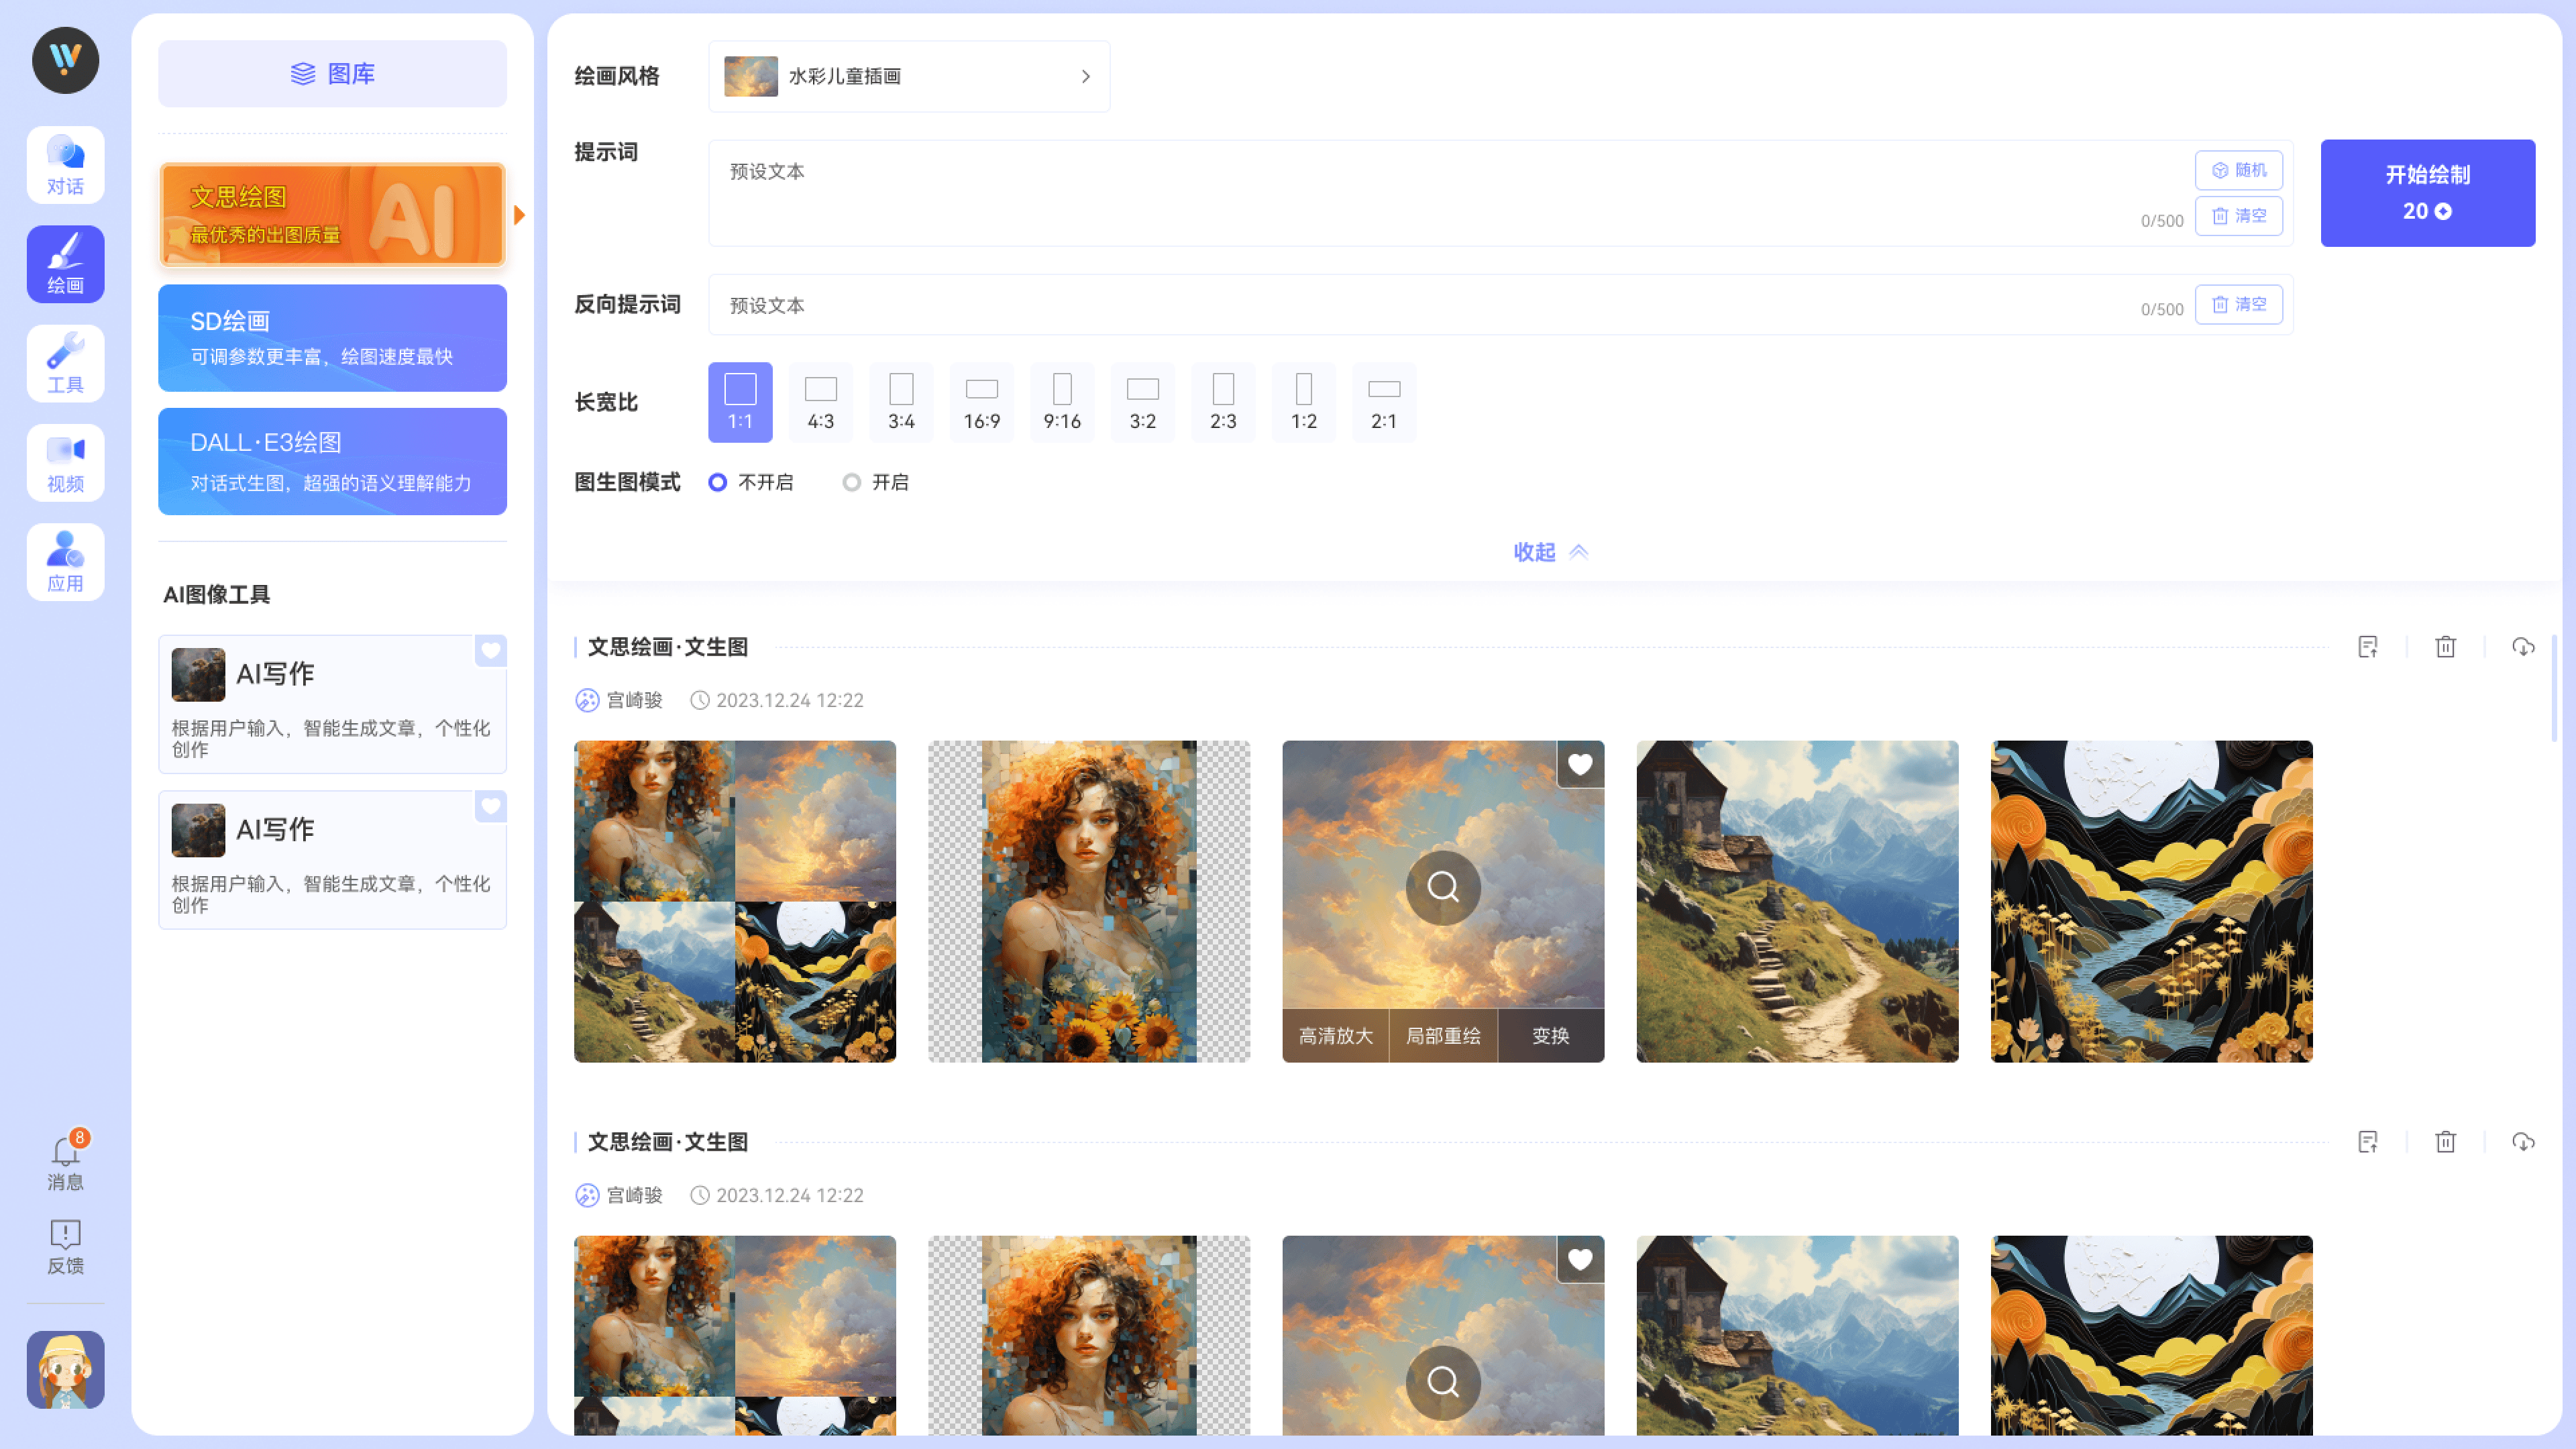Open the 视频 video section in sidebar
This screenshot has width=2576, height=1449.
(x=65, y=462)
